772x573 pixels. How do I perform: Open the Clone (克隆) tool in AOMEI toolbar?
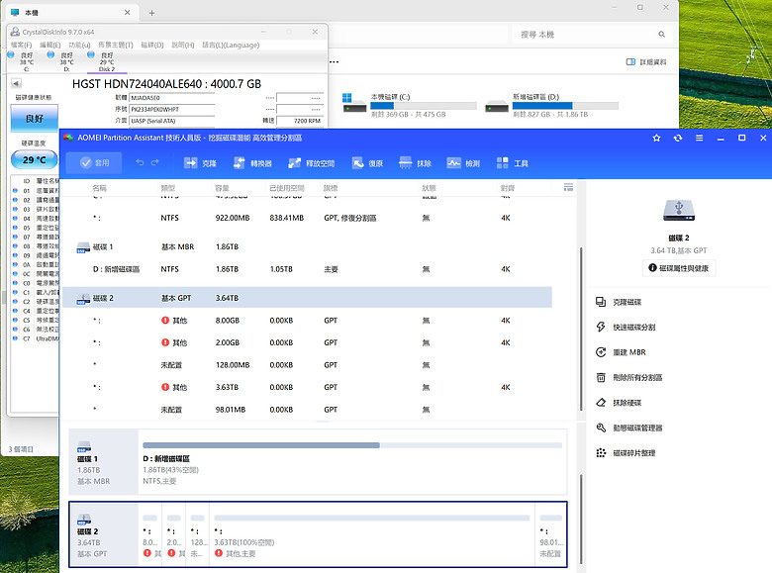pos(199,163)
